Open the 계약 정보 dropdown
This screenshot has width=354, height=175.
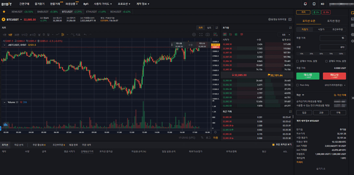pyautogui.click(x=143, y=4)
